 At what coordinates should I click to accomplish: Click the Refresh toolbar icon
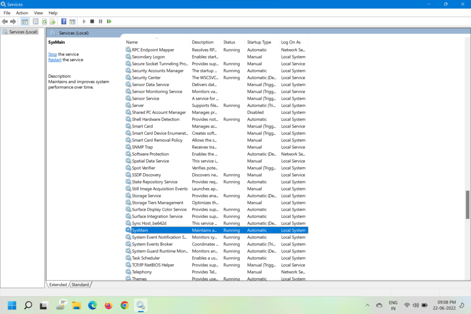(44, 22)
